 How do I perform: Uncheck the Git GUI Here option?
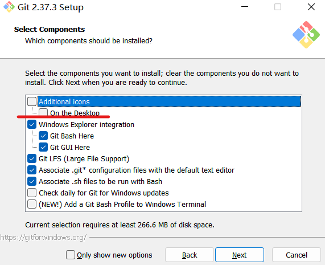(43, 147)
